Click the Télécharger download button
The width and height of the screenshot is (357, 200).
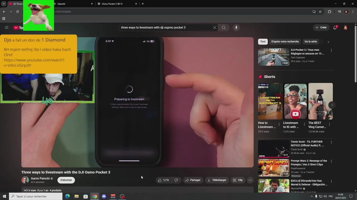(217, 180)
